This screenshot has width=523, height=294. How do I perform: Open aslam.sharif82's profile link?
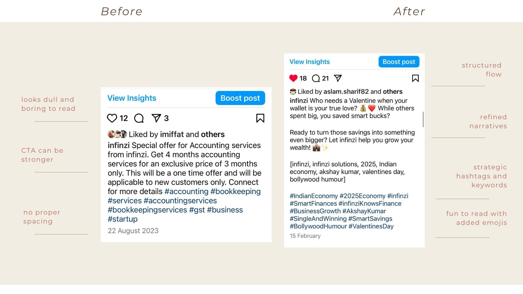point(346,92)
